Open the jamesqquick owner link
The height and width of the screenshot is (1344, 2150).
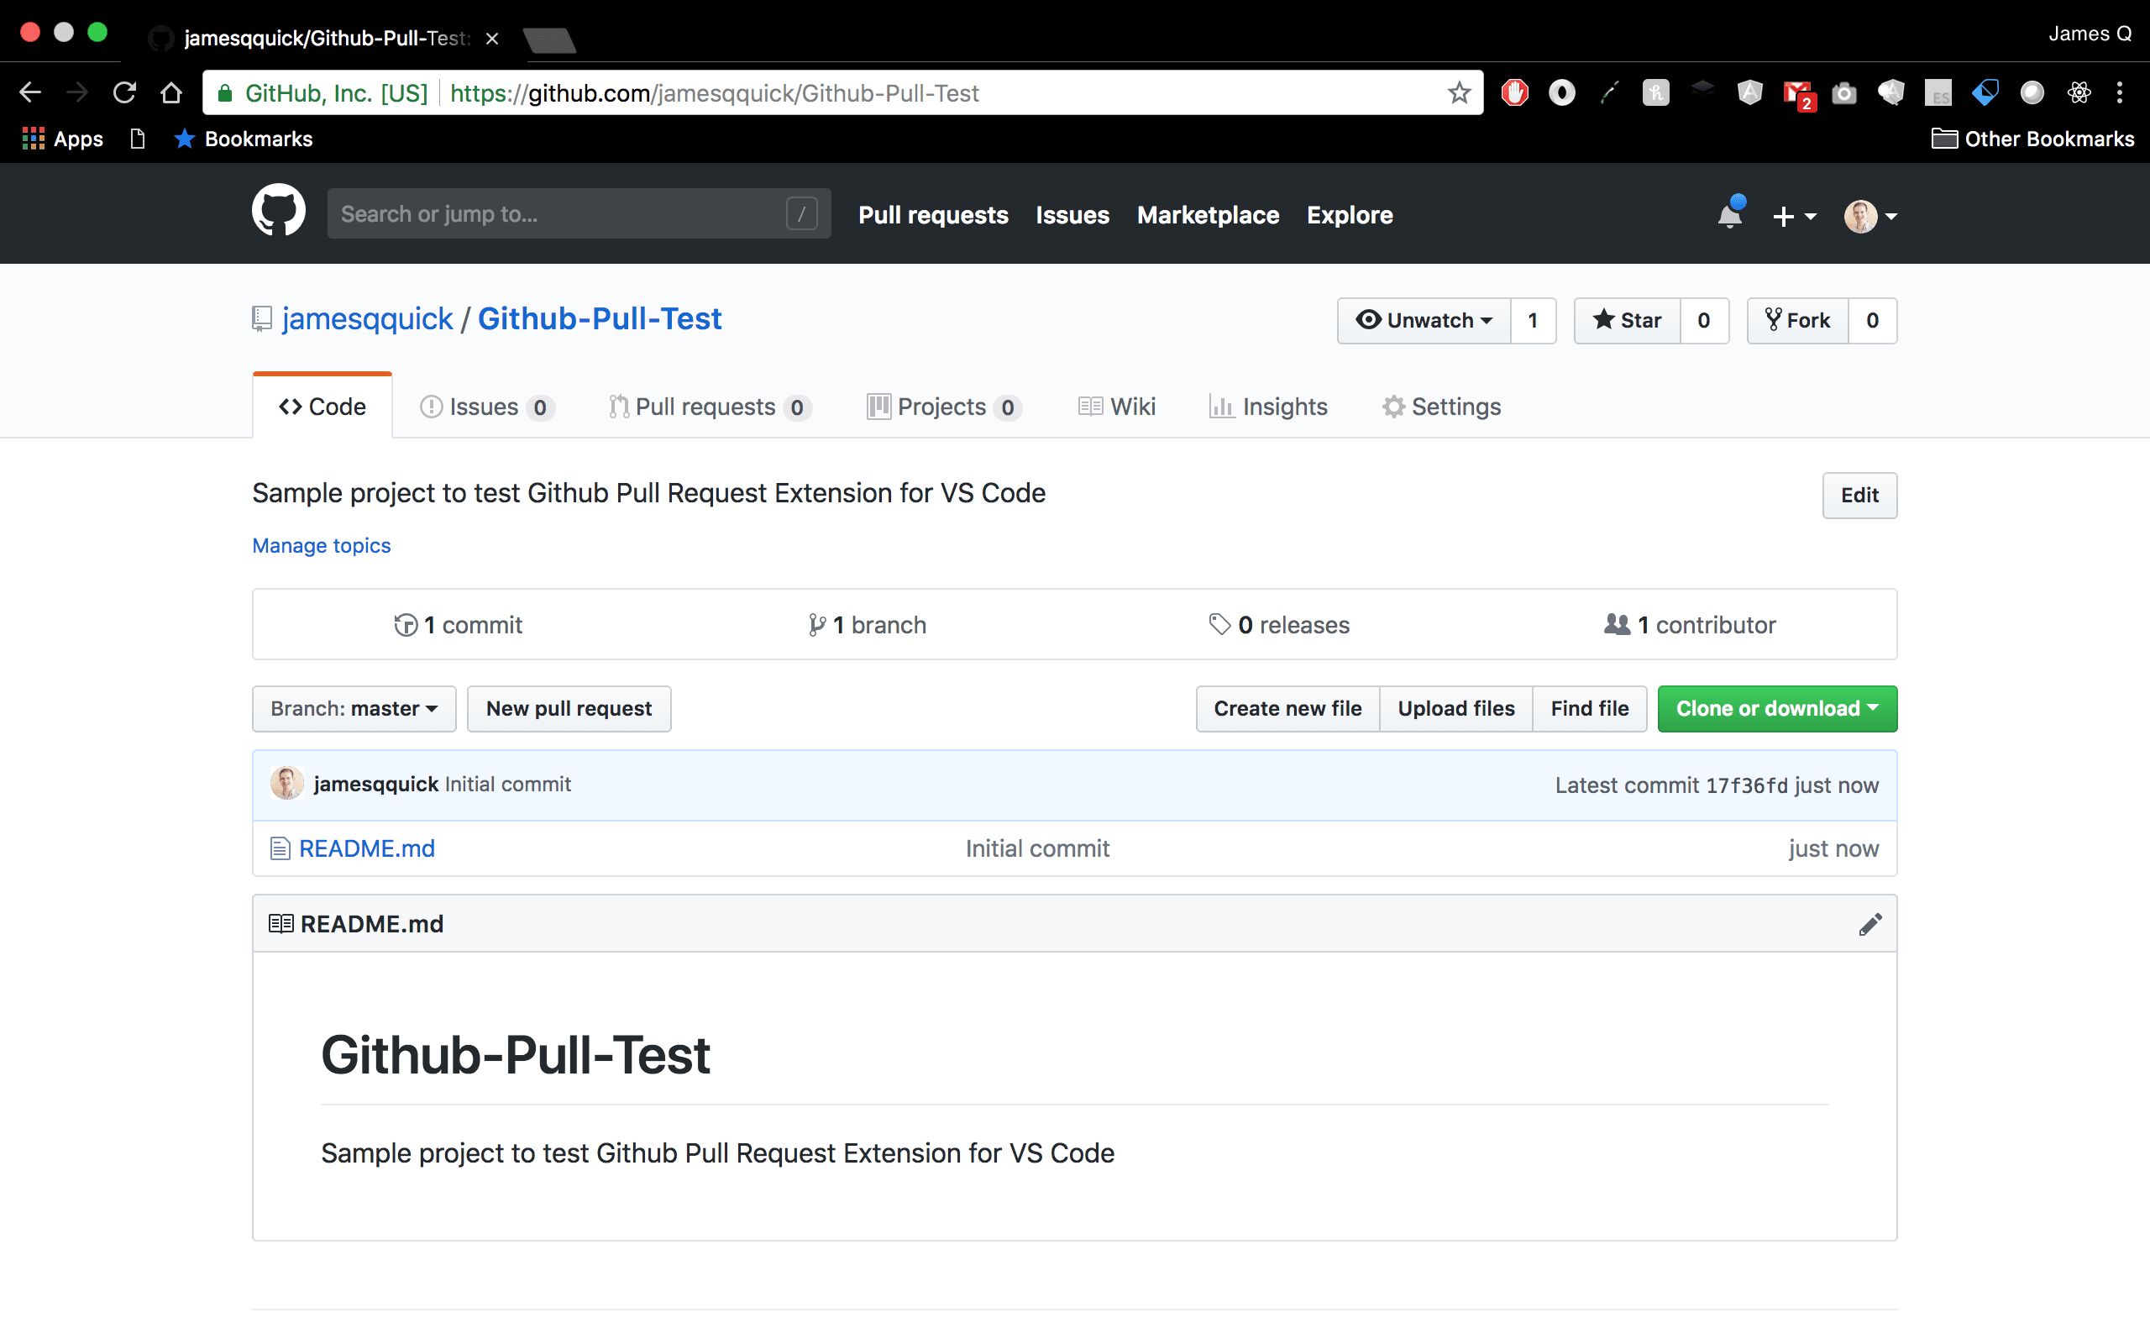tap(367, 318)
